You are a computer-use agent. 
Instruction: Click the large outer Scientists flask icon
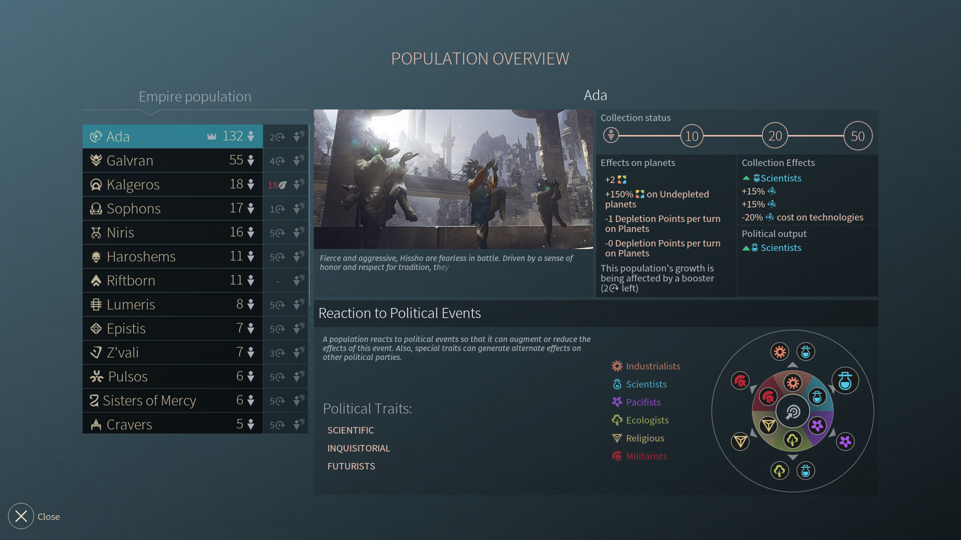pyautogui.click(x=845, y=381)
